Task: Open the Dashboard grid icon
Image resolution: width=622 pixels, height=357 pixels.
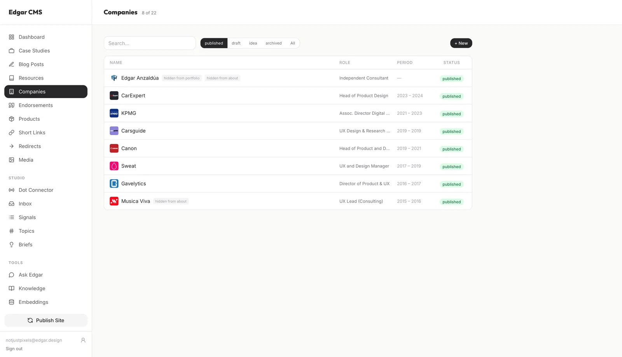Action: tap(12, 37)
